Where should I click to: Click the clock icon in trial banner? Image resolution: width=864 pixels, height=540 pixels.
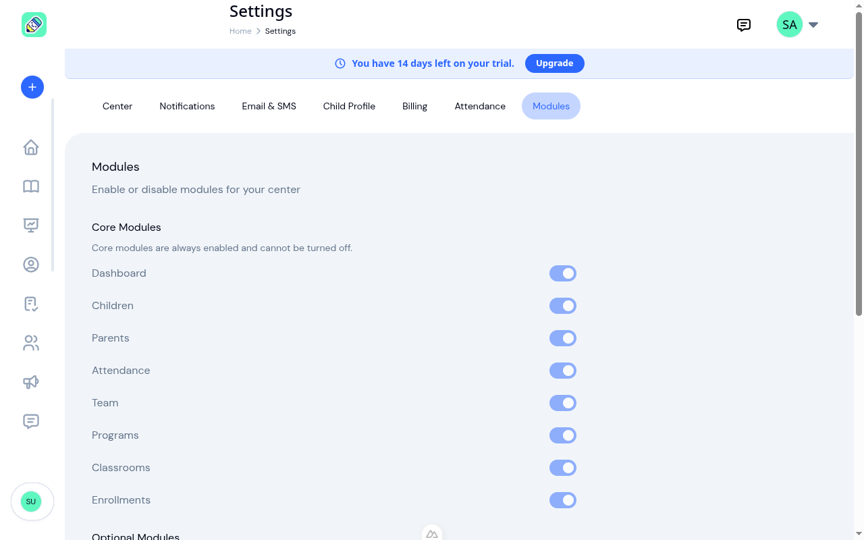[x=340, y=63]
